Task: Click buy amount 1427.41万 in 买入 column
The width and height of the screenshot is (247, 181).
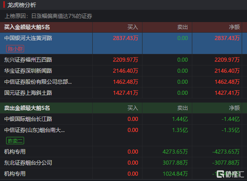Action: [126, 93]
